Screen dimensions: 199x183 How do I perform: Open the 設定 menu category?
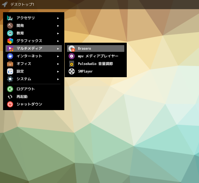click(x=34, y=71)
